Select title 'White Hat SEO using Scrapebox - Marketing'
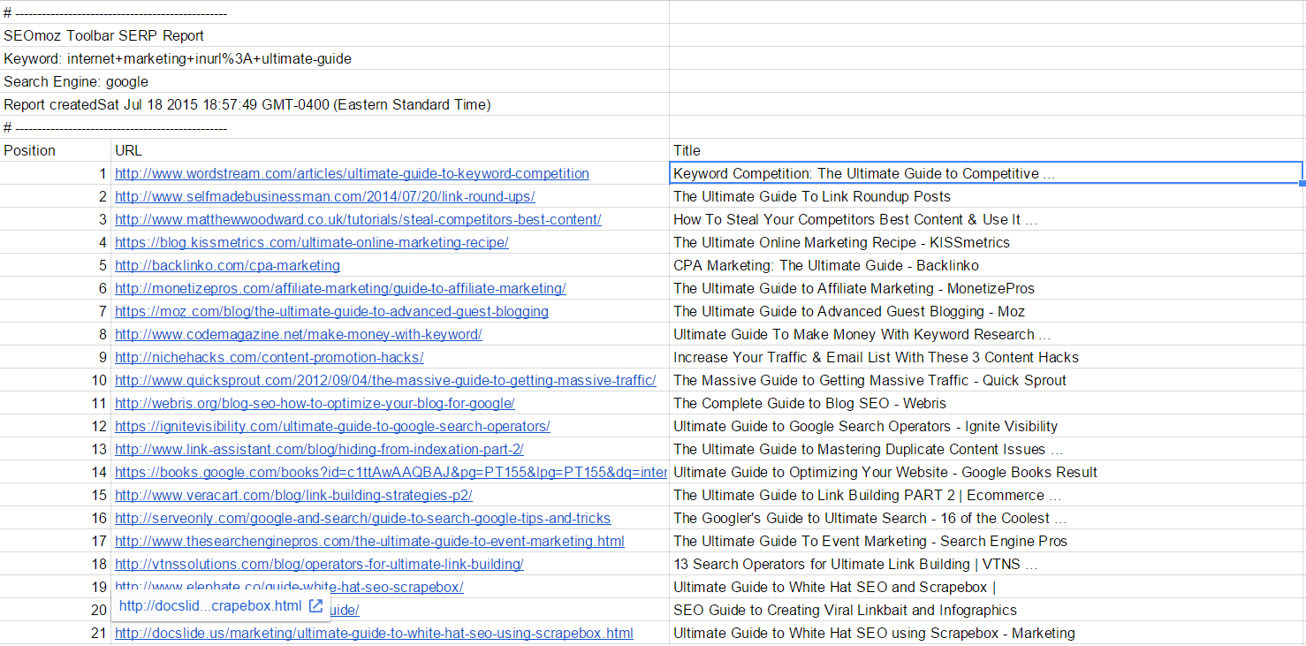 point(987,633)
